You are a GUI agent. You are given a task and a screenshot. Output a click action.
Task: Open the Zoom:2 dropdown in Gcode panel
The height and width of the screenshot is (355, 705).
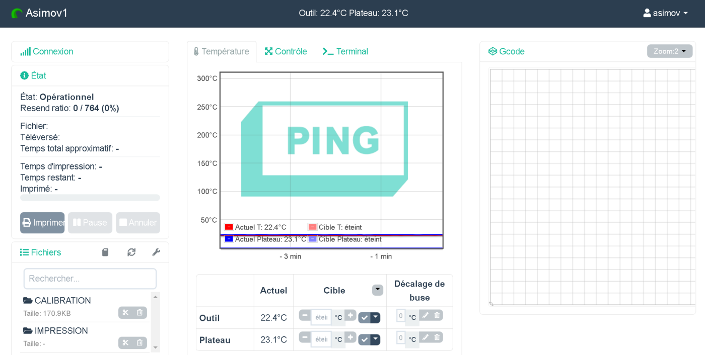point(669,51)
